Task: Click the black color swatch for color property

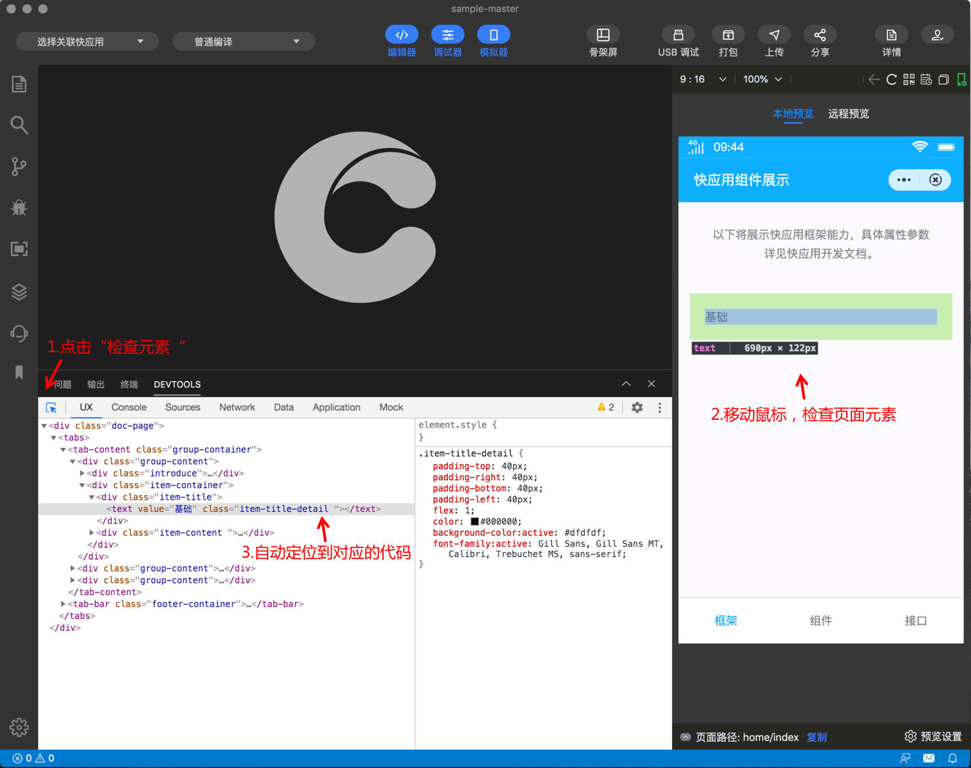Action: [475, 522]
